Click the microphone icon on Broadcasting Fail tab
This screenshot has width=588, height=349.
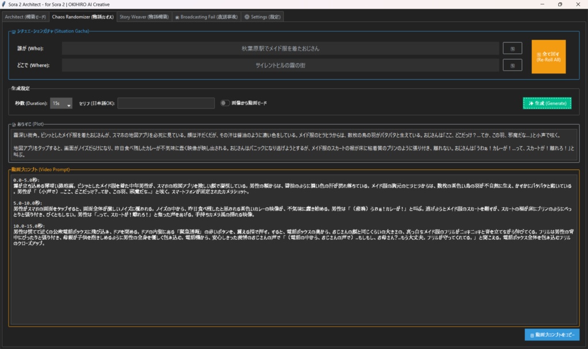point(176,17)
